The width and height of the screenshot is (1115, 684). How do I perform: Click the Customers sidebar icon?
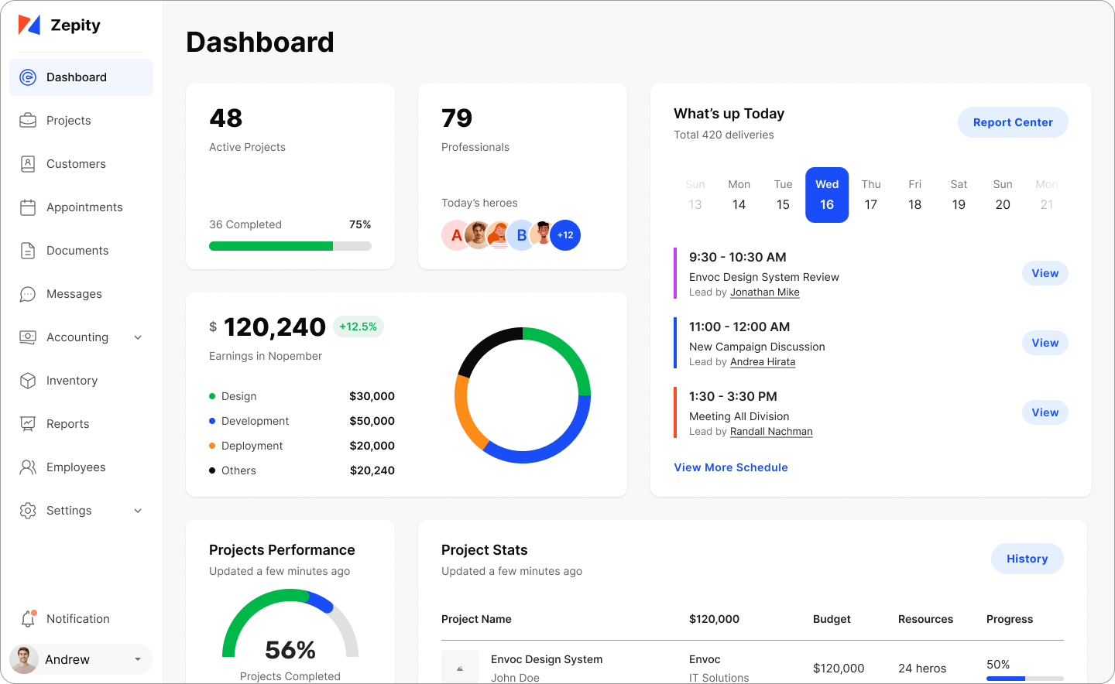pos(28,163)
